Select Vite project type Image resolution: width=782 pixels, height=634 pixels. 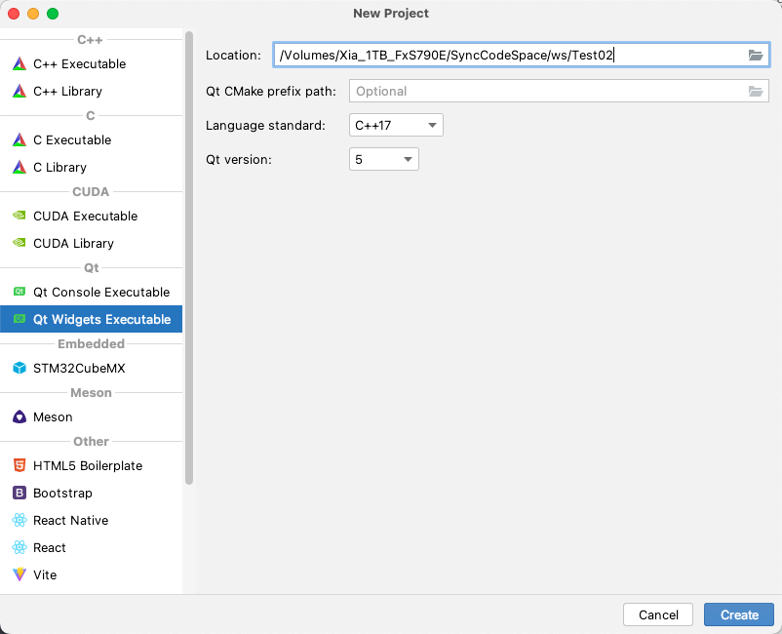(x=92, y=575)
